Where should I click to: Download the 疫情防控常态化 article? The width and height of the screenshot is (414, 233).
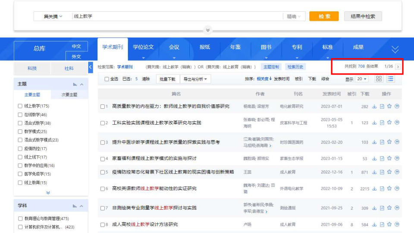coord(374,172)
